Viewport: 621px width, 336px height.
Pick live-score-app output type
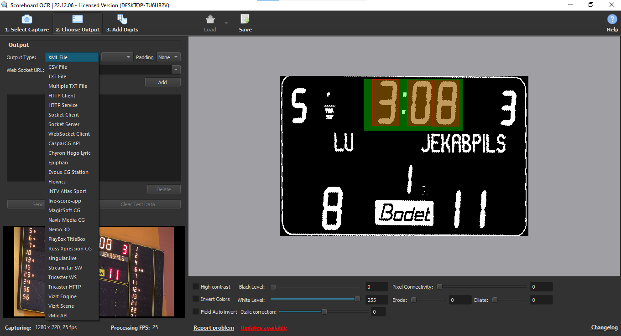pos(72,201)
